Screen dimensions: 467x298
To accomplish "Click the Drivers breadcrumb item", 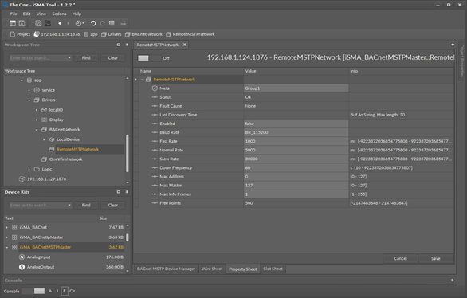I will (111, 34).
